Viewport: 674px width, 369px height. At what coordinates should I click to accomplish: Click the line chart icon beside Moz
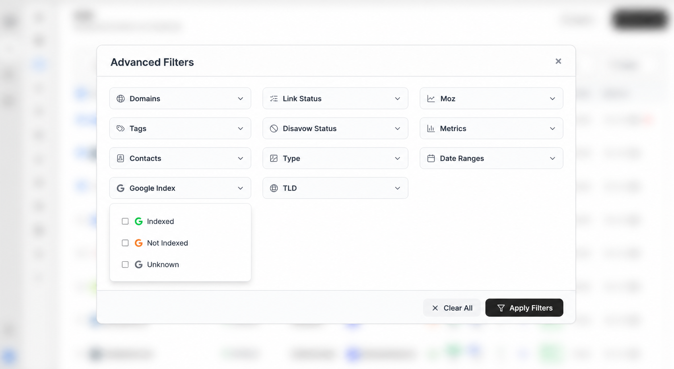coord(431,99)
